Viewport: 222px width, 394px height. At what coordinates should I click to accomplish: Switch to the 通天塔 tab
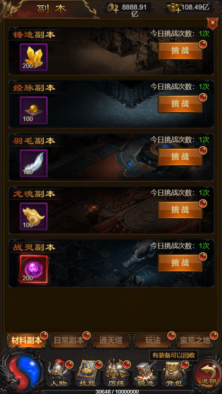[111, 340]
